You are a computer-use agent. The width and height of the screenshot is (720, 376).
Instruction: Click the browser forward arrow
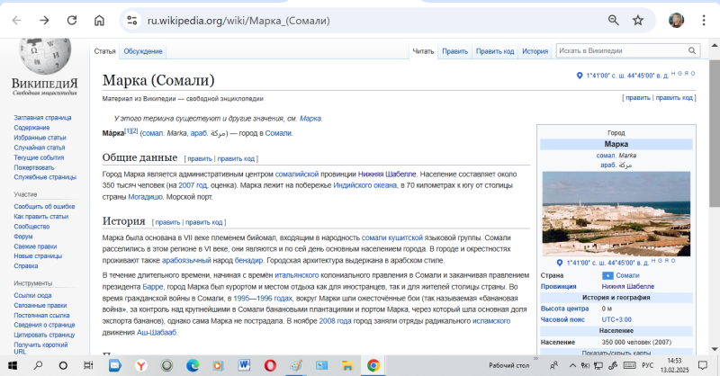[x=44, y=20]
